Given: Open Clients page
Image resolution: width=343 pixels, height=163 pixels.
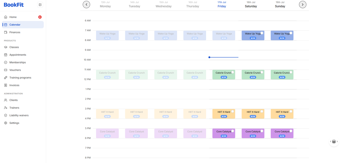Looking at the screenshot, I should (23, 100).
